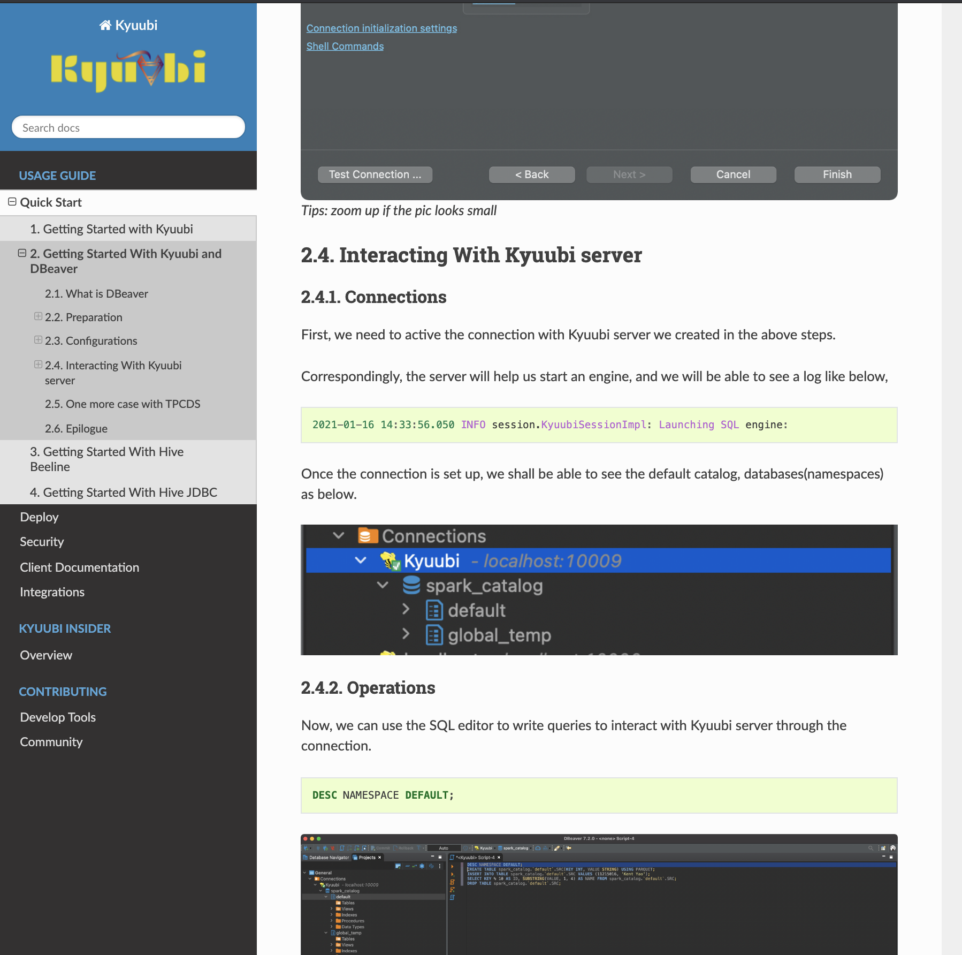
Task: Click the DESC NAMESPACE DEFAULT code block
Action: tap(599, 795)
